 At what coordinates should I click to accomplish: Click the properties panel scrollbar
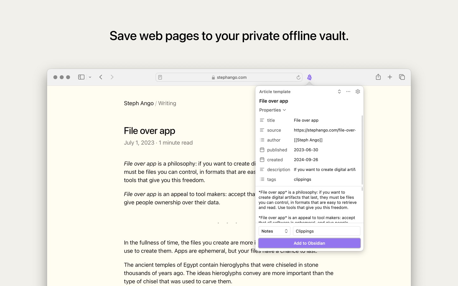click(x=362, y=150)
